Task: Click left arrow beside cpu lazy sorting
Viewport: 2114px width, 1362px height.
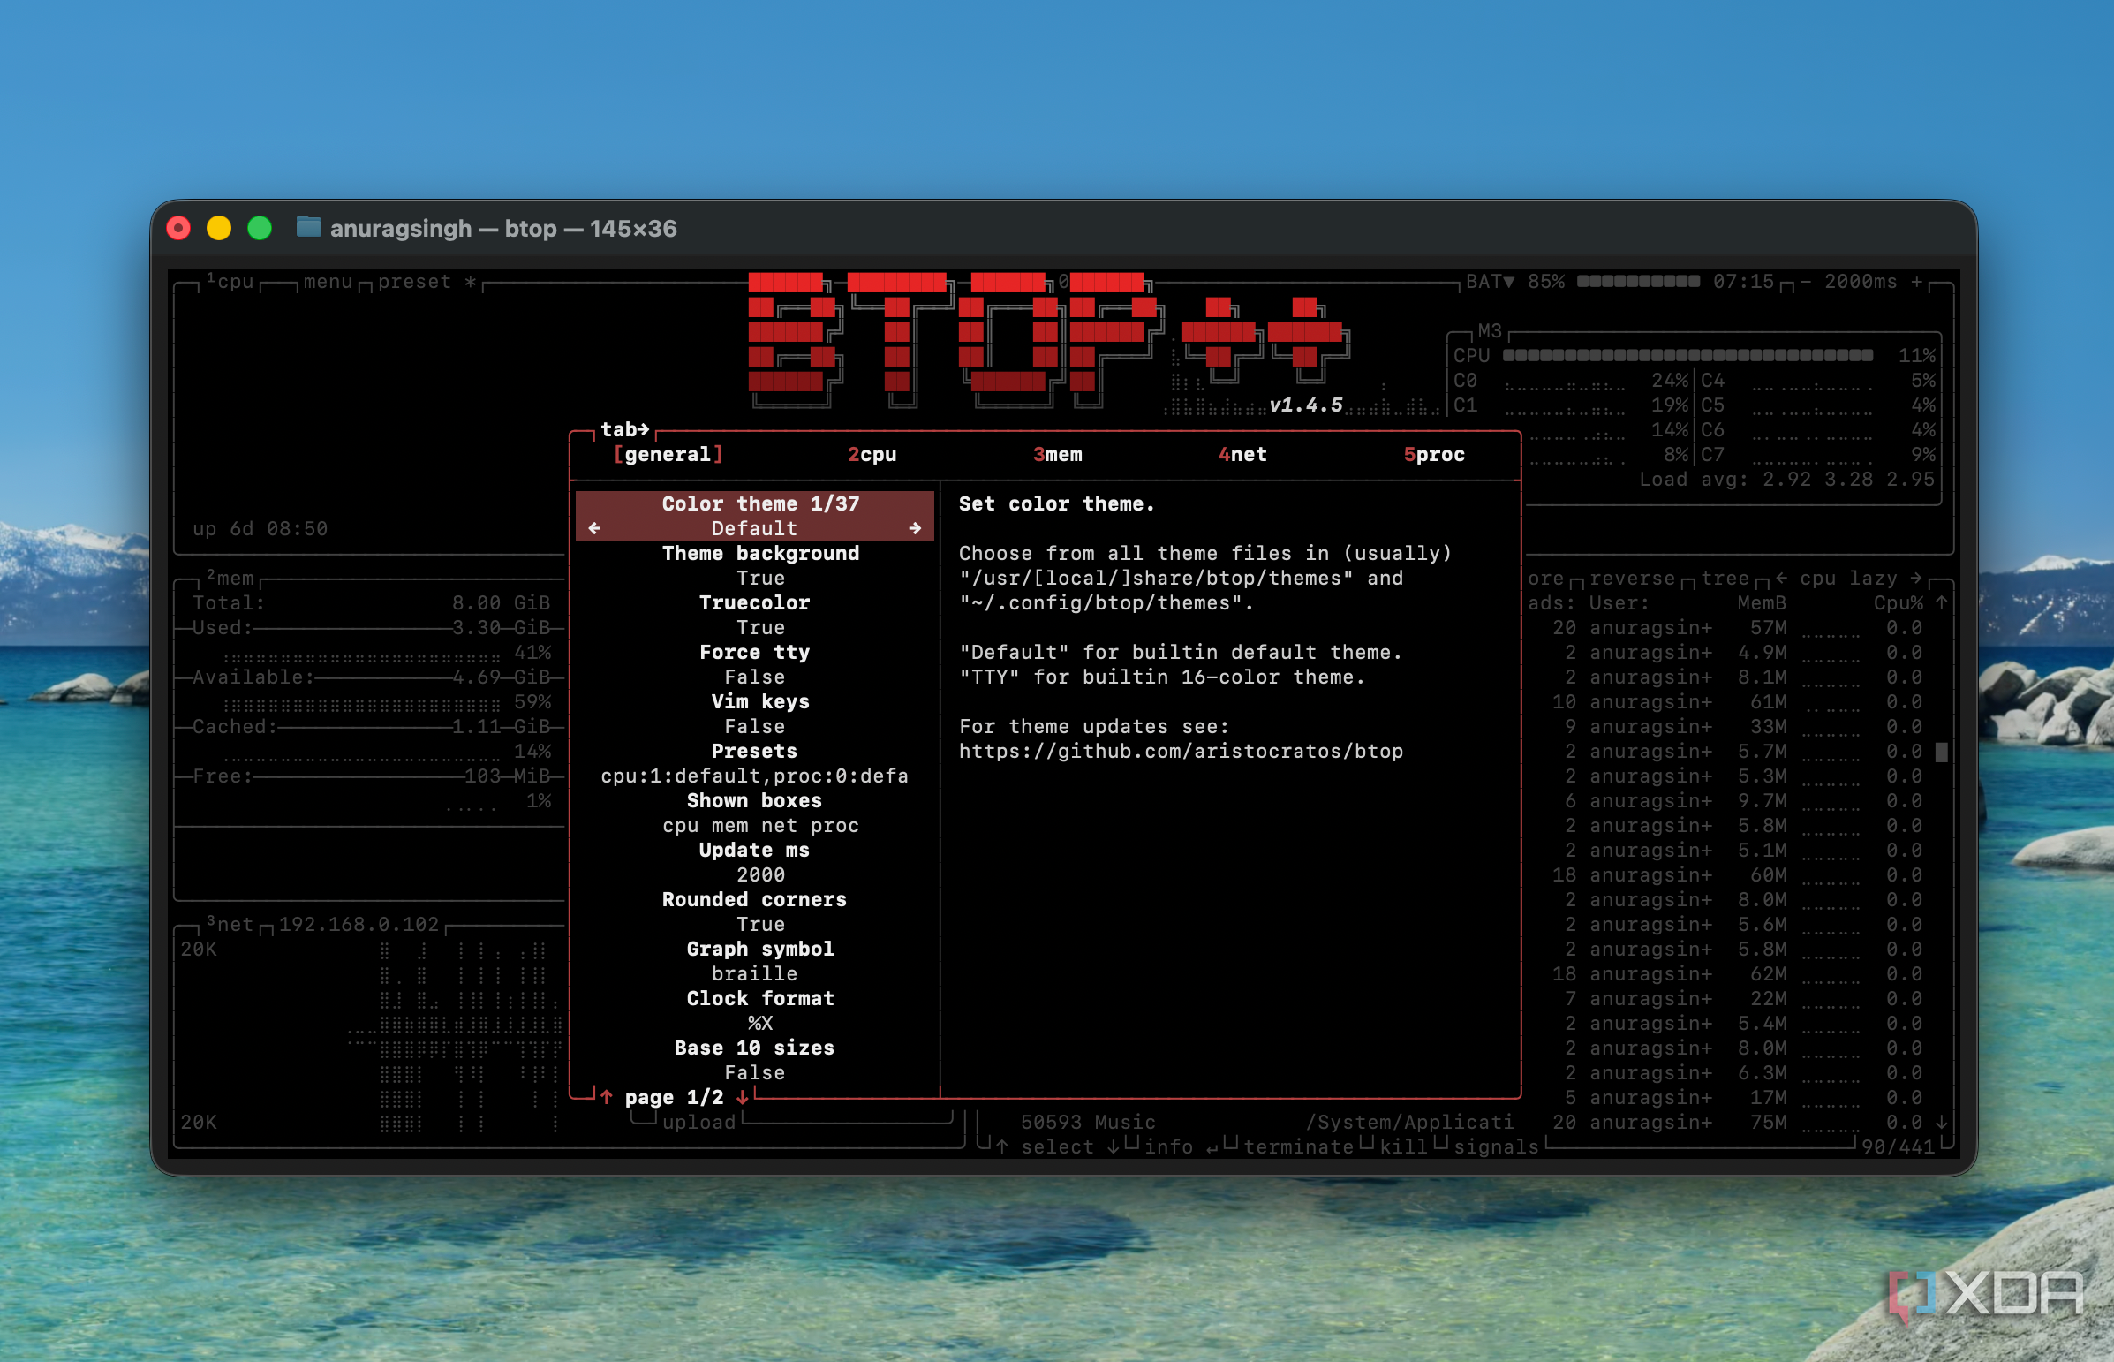Action: tap(1781, 579)
